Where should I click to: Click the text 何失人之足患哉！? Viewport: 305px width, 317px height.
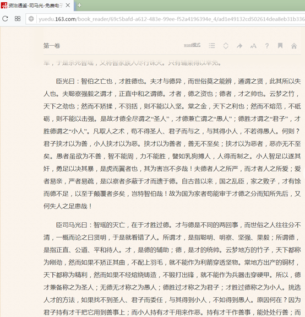[x=68, y=206]
